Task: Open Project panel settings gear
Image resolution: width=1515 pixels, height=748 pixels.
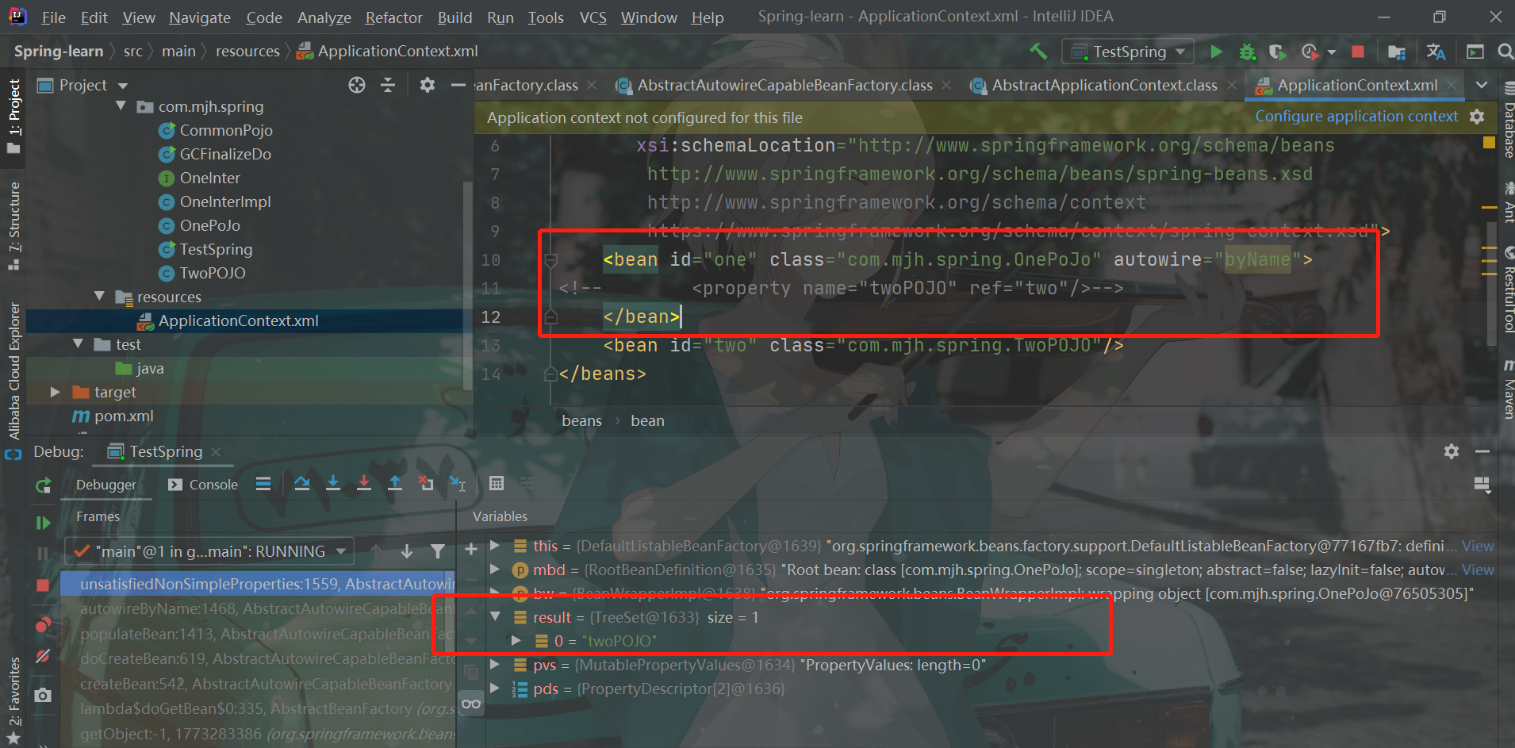Action: [x=428, y=85]
